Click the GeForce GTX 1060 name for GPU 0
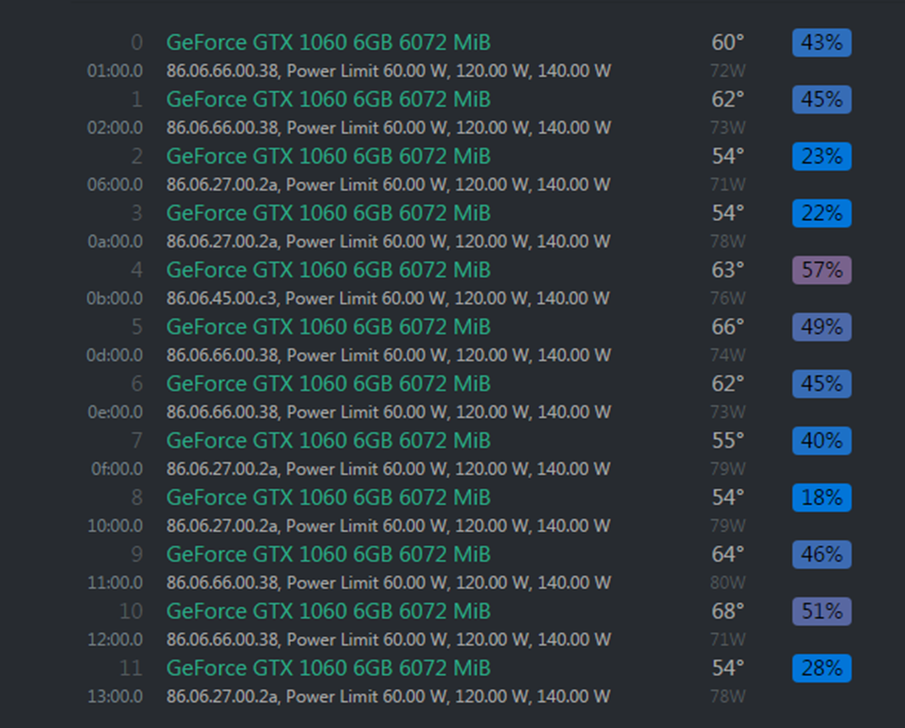 point(329,43)
